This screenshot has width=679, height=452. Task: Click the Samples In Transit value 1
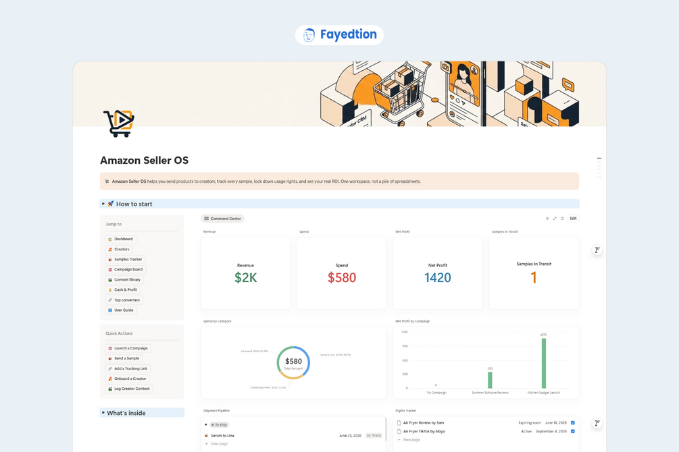(x=534, y=277)
